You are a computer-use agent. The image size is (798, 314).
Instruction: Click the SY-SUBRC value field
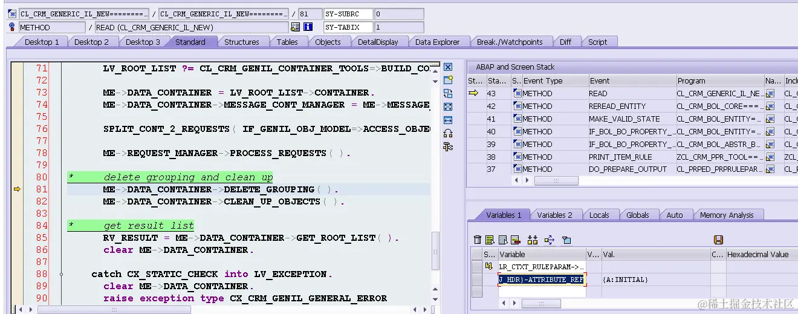[399, 14]
